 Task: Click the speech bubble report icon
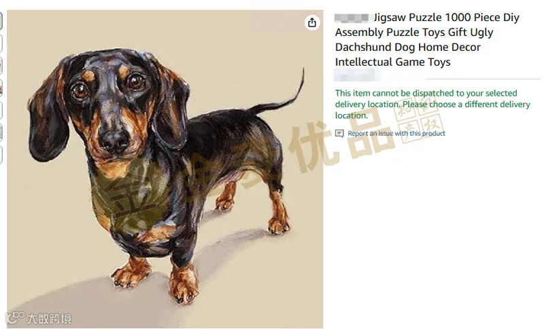click(x=339, y=134)
